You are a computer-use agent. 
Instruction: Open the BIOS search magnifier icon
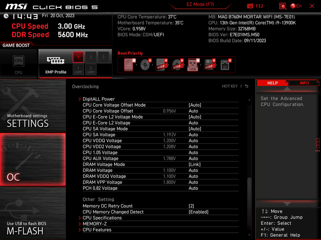click(282, 6)
